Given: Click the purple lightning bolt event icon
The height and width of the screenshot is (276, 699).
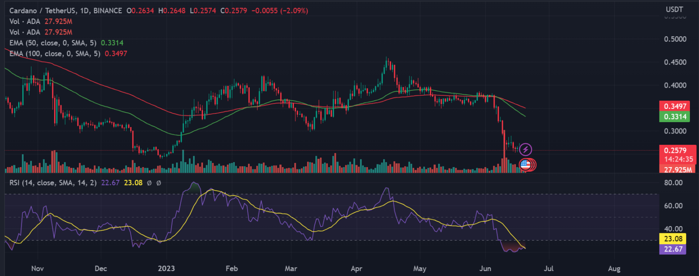Looking at the screenshot, I should 526,149.
